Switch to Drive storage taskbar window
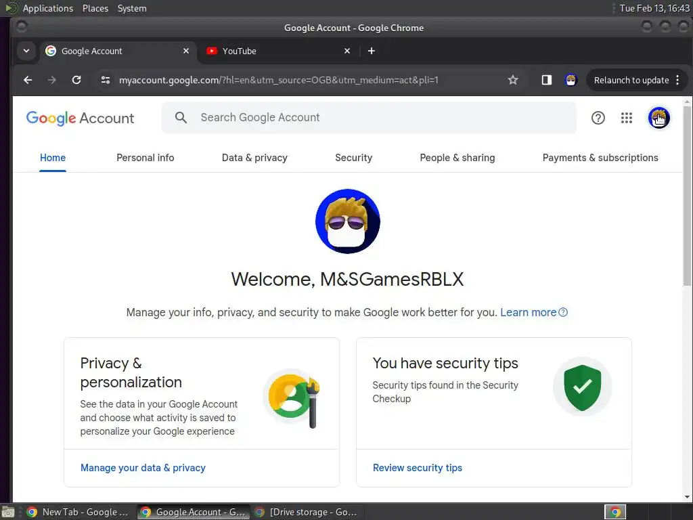The width and height of the screenshot is (693, 520). (x=307, y=512)
